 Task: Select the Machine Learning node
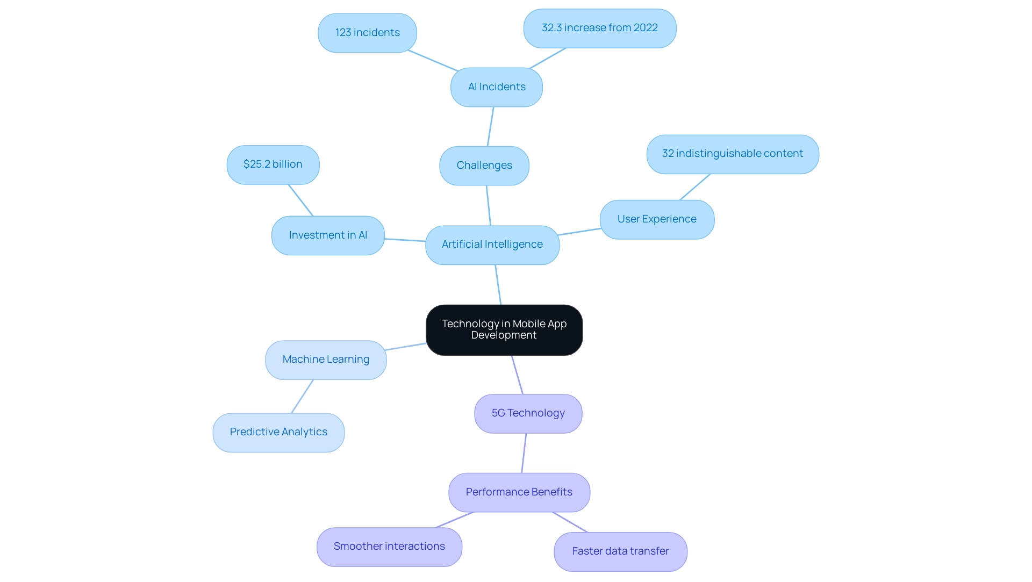pyautogui.click(x=325, y=358)
